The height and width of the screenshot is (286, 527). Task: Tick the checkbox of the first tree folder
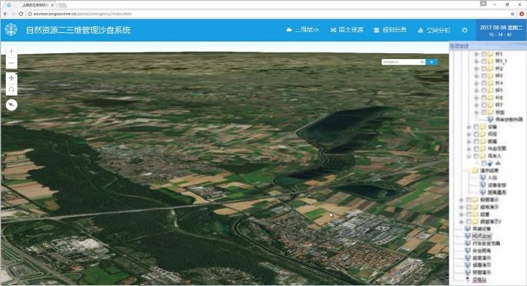[484, 54]
